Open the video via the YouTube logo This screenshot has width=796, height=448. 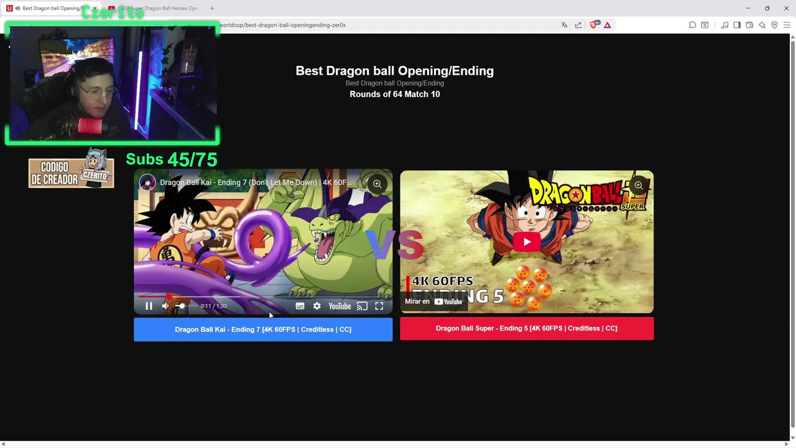[340, 306]
